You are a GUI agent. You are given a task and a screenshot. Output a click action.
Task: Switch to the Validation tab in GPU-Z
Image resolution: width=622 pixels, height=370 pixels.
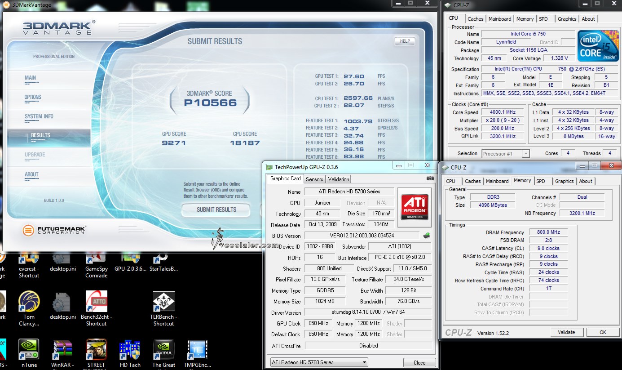click(339, 179)
